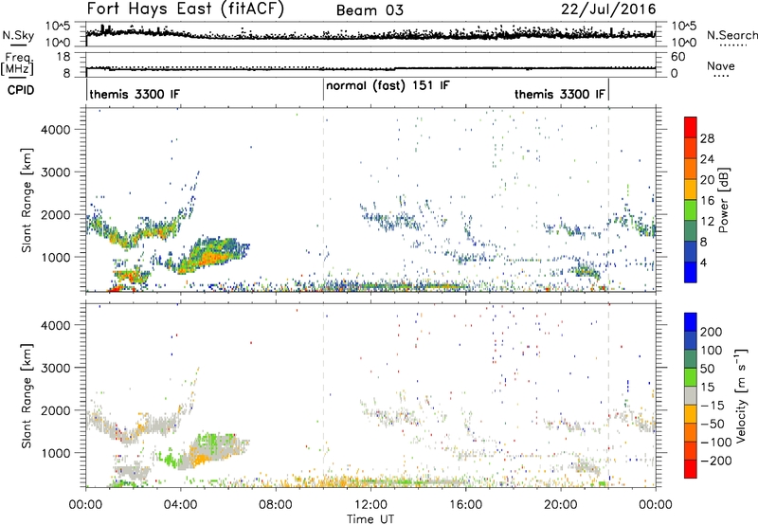Click the red top segment of Power colorbar
Image resolution: width=758 pixels, height=525 pixels.
[x=691, y=127]
